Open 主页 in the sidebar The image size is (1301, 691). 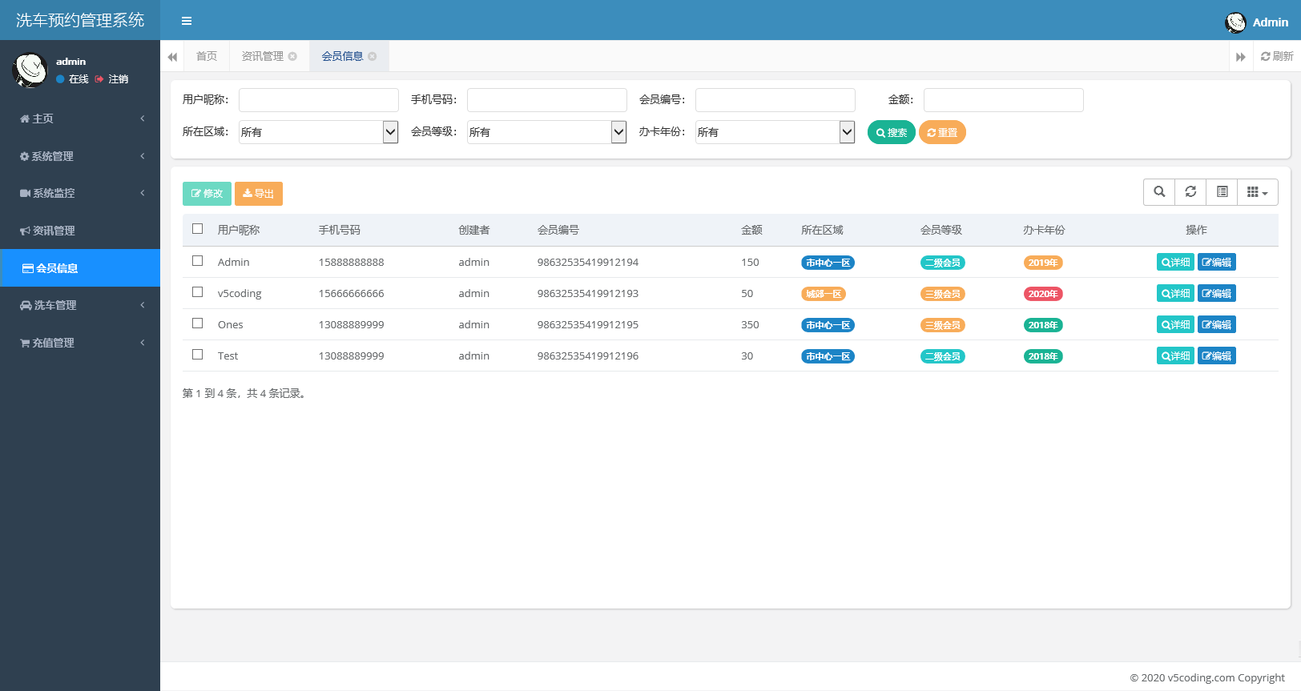coord(80,119)
